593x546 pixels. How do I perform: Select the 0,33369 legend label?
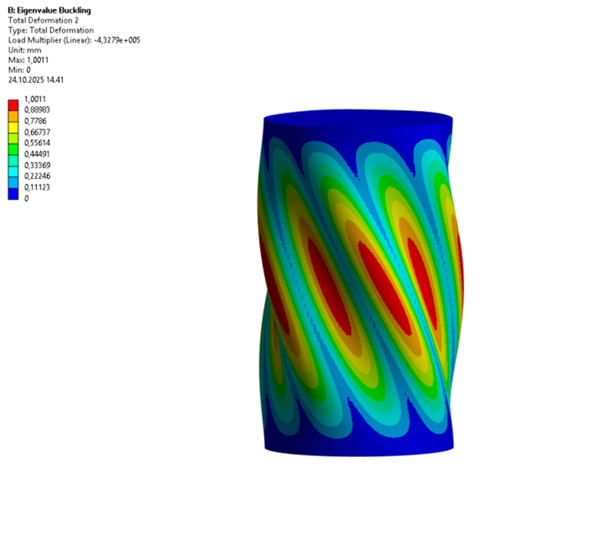[37, 165]
